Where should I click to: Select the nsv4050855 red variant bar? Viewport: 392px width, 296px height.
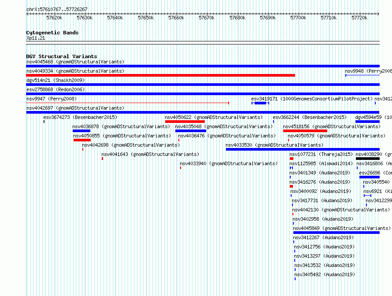point(82,140)
